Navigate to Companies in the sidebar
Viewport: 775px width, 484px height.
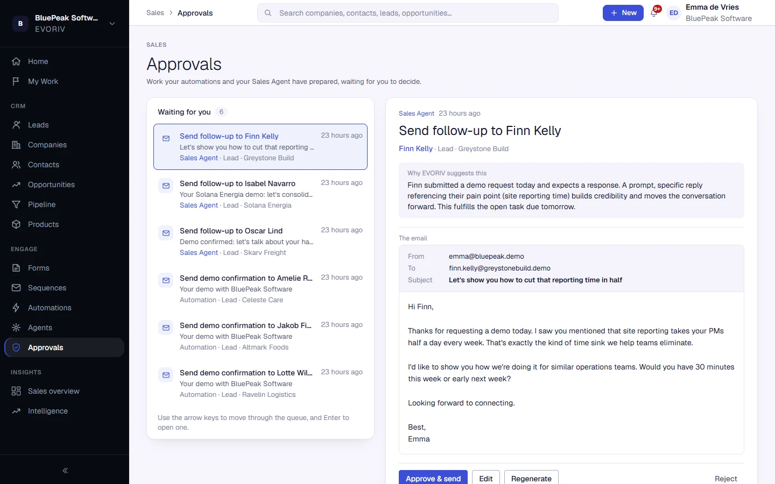click(x=65, y=145)
